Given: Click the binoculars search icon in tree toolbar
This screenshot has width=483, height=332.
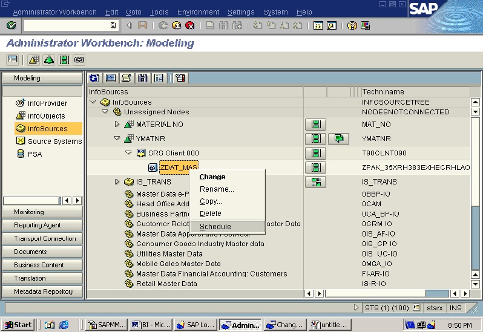Looking at the screenshot, I should coord(143,78).
